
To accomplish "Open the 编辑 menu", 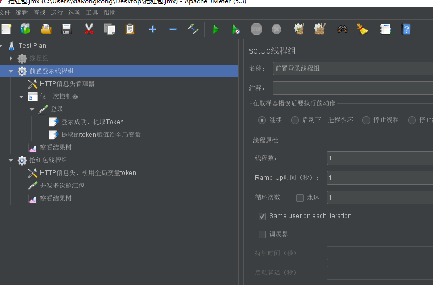I will [22, 13].
